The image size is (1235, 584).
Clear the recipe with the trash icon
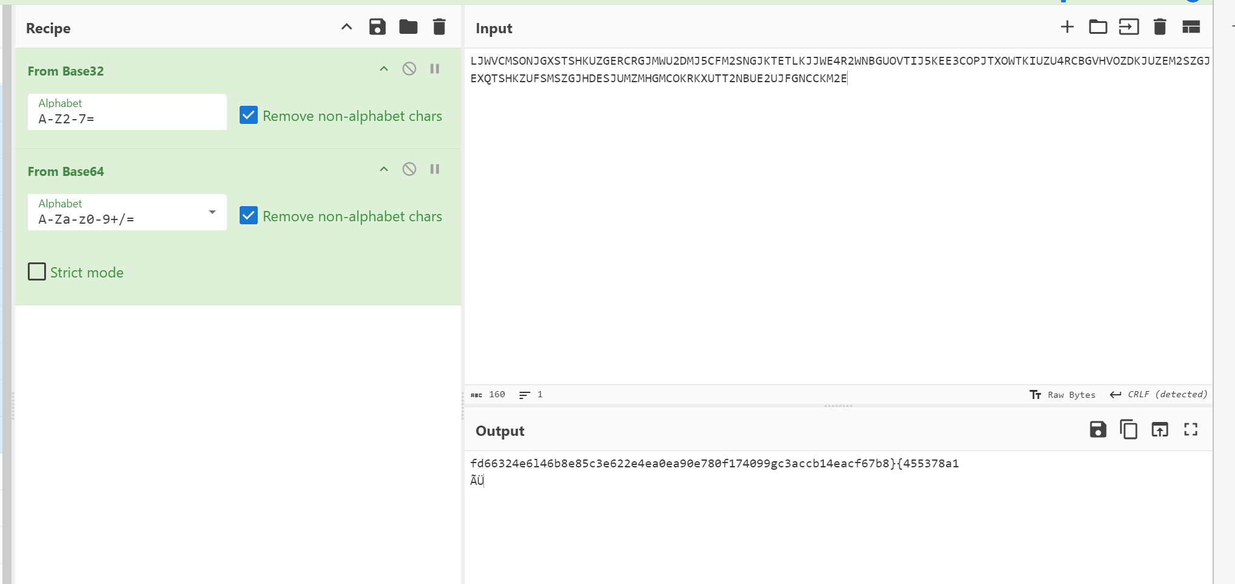pos(439,27)
